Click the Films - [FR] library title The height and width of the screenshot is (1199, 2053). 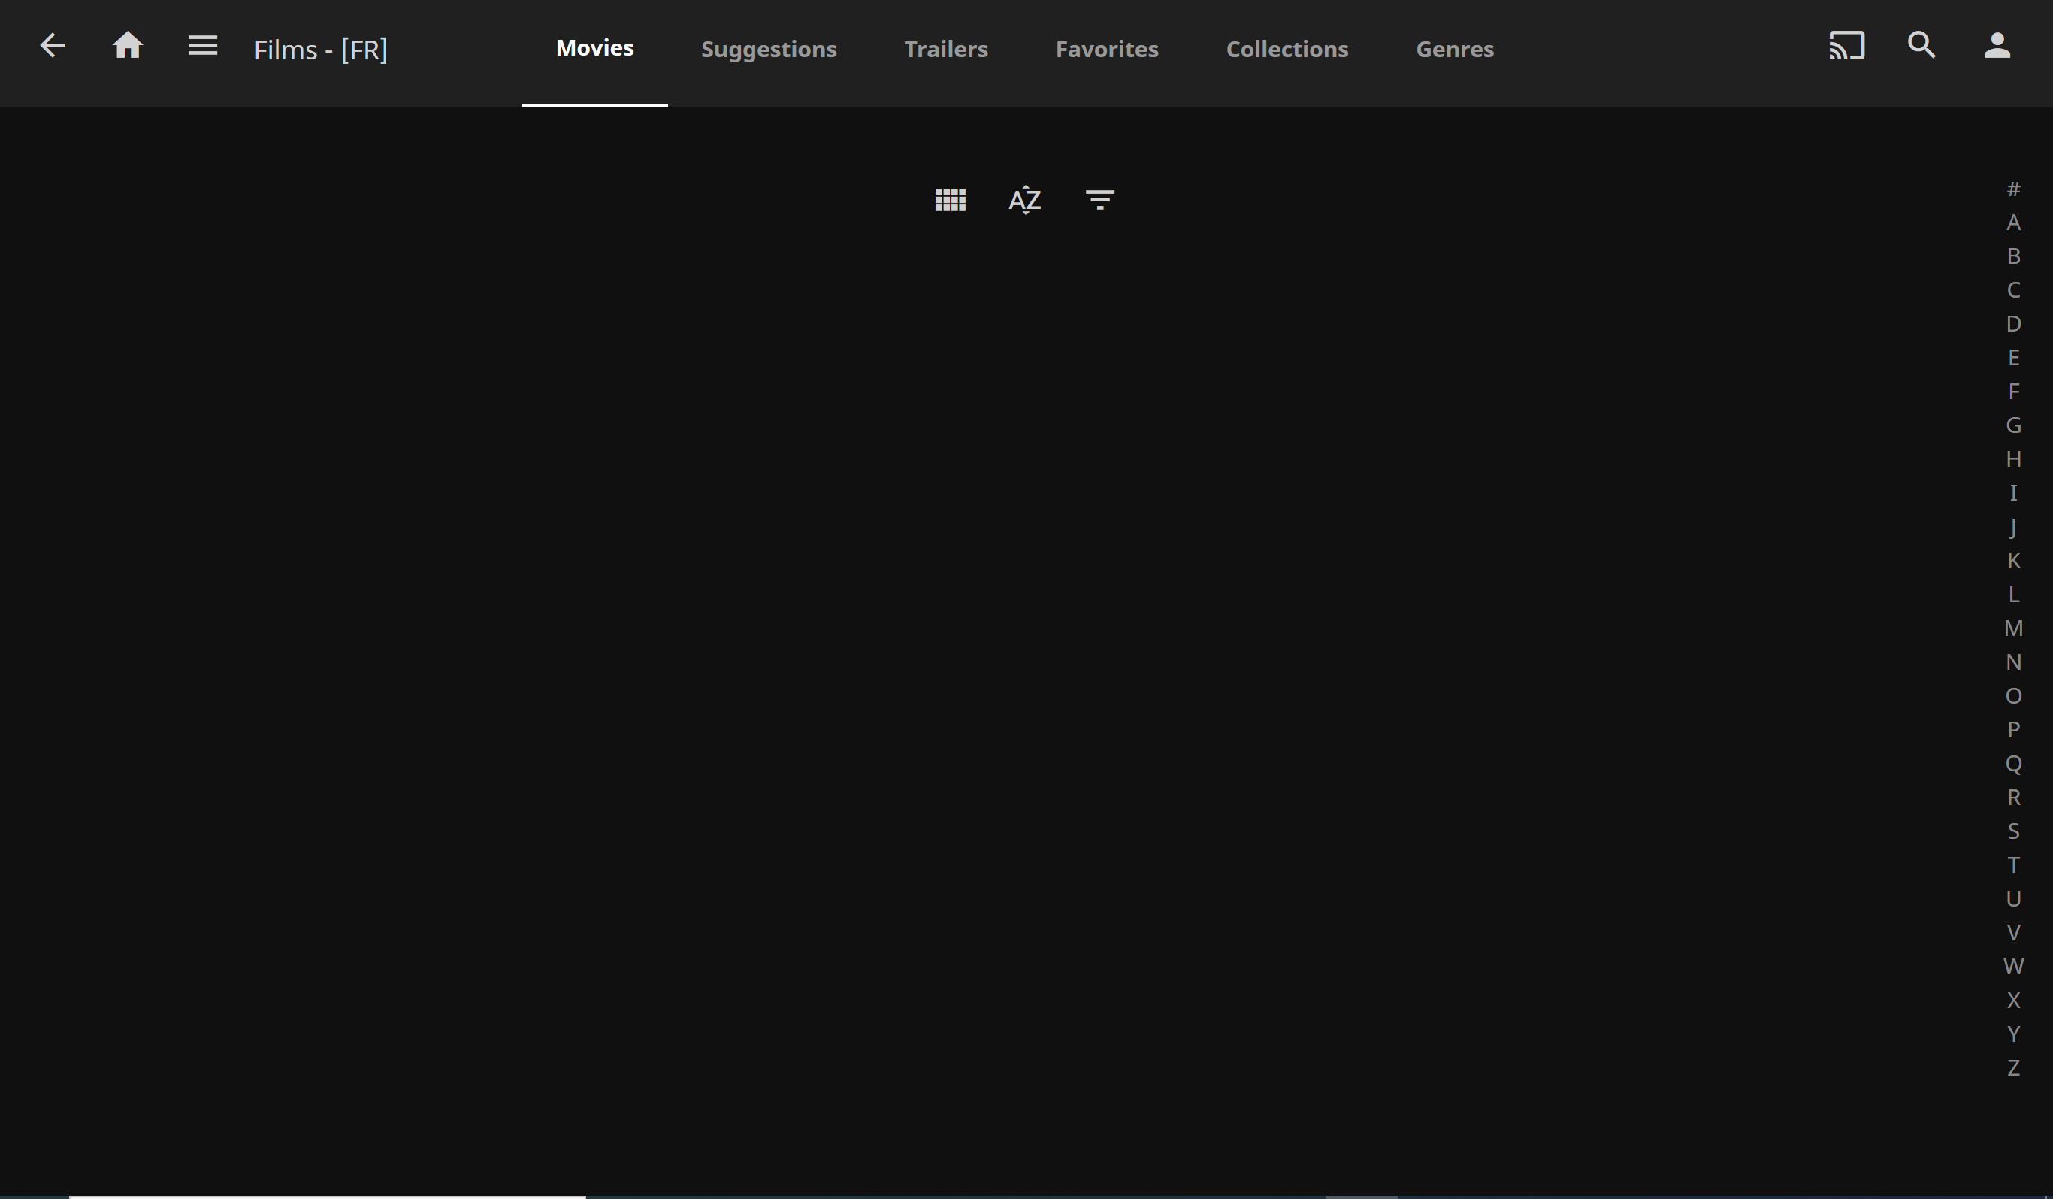pyautogui.click(x=320, y=49)
